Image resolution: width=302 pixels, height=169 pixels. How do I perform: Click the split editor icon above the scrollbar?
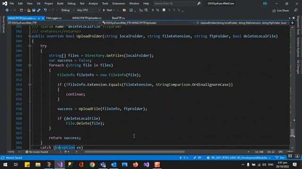(x=293, y=23)
